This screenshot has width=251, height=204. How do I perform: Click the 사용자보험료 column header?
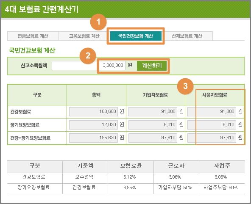(215, 95)
